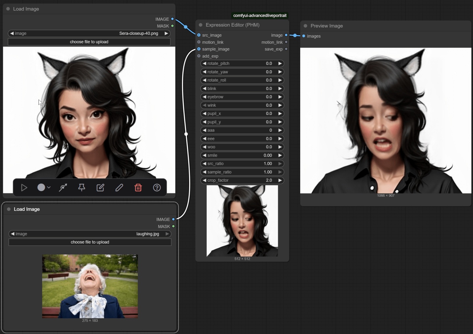
Task: Open the image selector showing Sera-closeup-40.png
Action: (x=89, y=33)
